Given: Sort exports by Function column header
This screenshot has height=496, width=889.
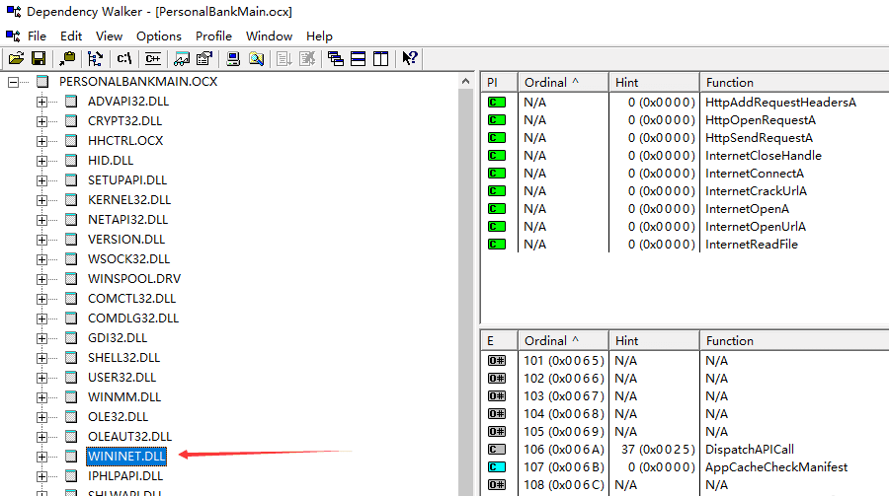Looking at the screenshot, I should [794, 341].
